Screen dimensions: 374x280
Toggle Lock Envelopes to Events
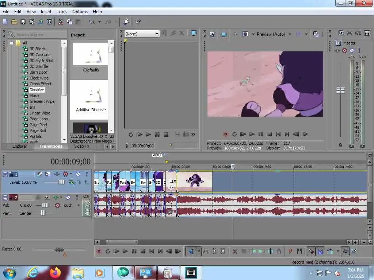click(346, 251)
